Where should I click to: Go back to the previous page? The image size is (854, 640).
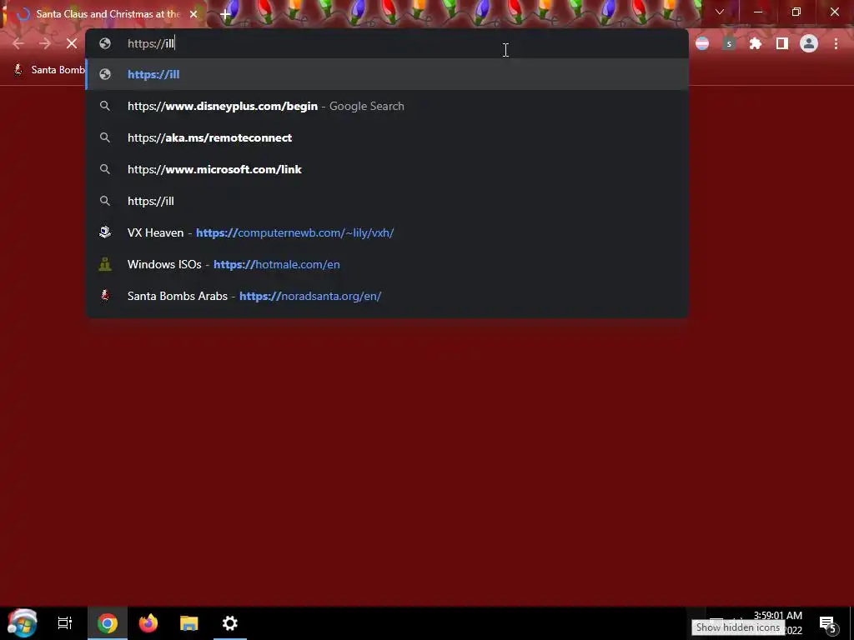18,43
